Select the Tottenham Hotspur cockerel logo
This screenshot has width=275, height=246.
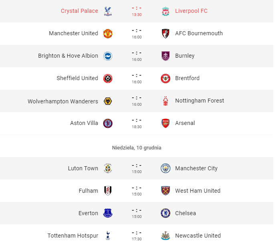click(108, 236)
